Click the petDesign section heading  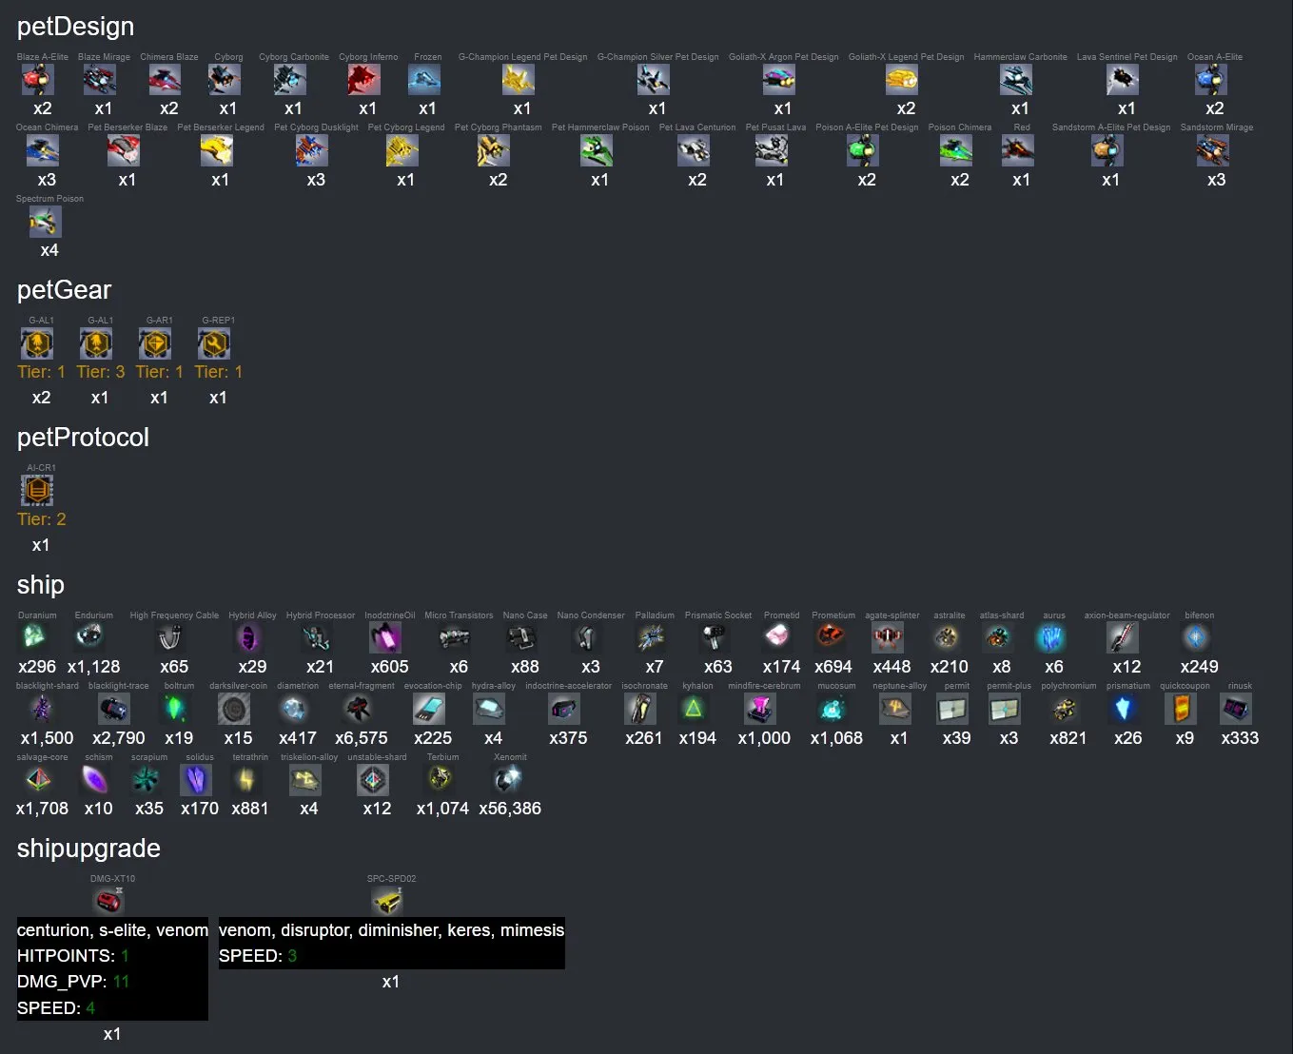click(x=75, y=27)
